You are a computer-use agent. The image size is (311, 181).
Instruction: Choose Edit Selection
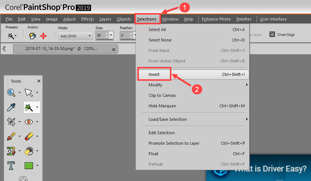pyautogui.click(x=193, y=133)
